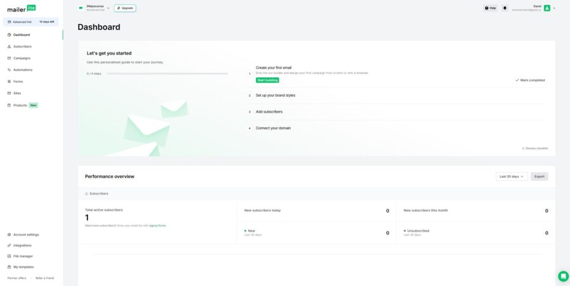The height and width of the screenshot is (286, 570).
Task: Click the Start building button
Action: coord(267,80)
